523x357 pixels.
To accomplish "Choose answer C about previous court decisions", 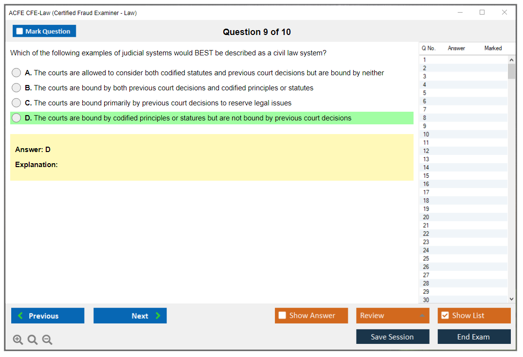I will tap(17, 103).
